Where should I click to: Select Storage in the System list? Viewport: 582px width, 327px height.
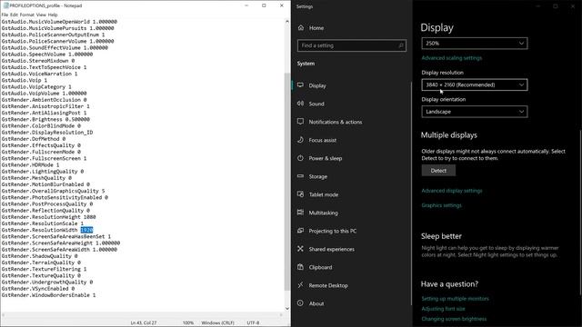[x=317, y=176]
